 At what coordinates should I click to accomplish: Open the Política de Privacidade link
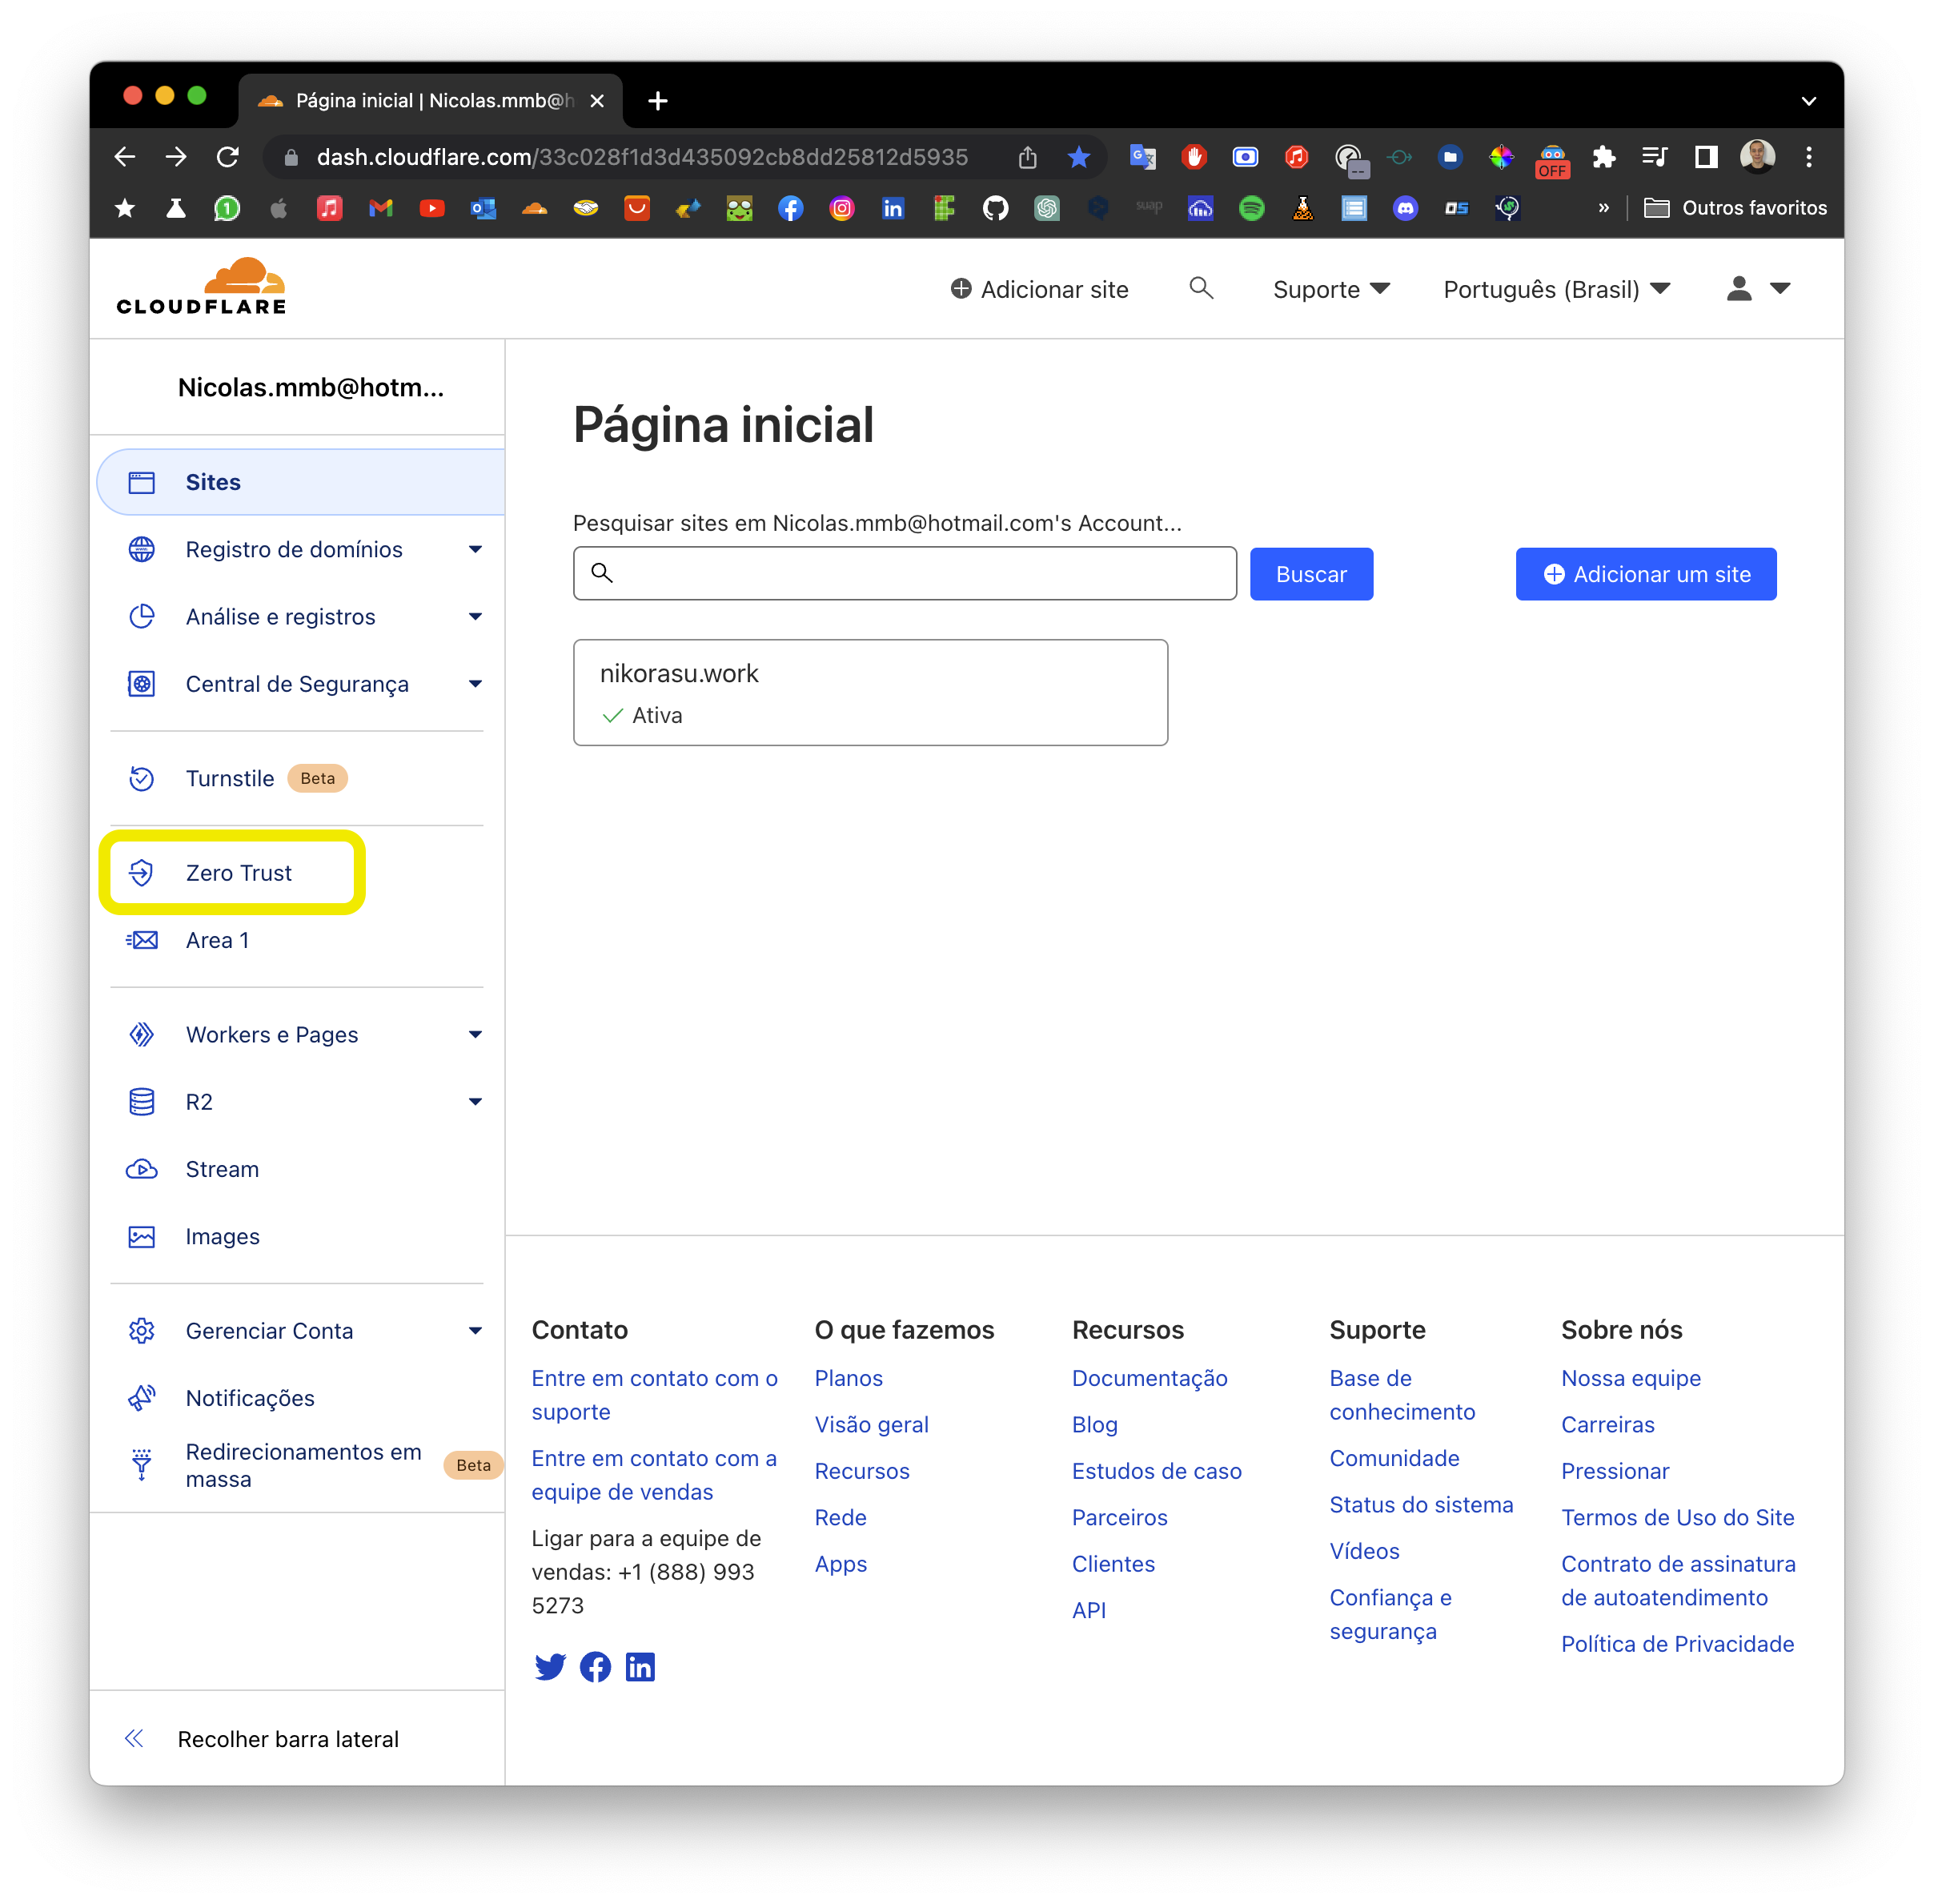[x=1677, y=1643]
